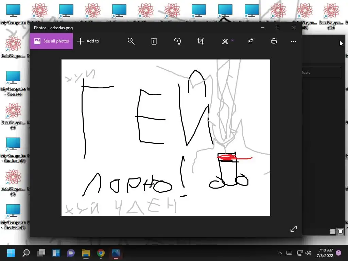Select My Computer - Shortcut (3) desktop icon
The height and width of the screenshot is (261, 348).
coord(13,216)
